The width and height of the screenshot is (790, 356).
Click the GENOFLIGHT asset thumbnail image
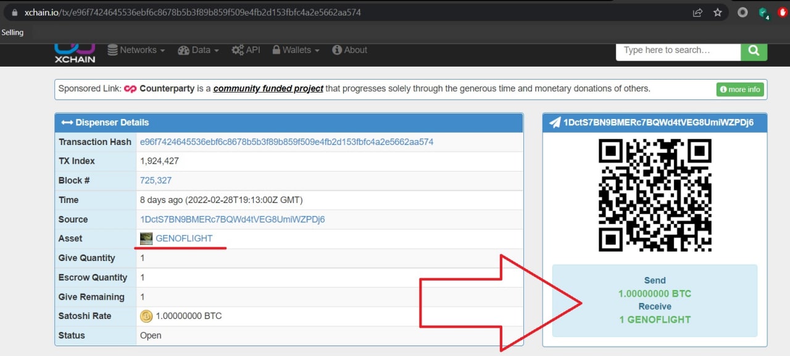(x=146, y=239)
